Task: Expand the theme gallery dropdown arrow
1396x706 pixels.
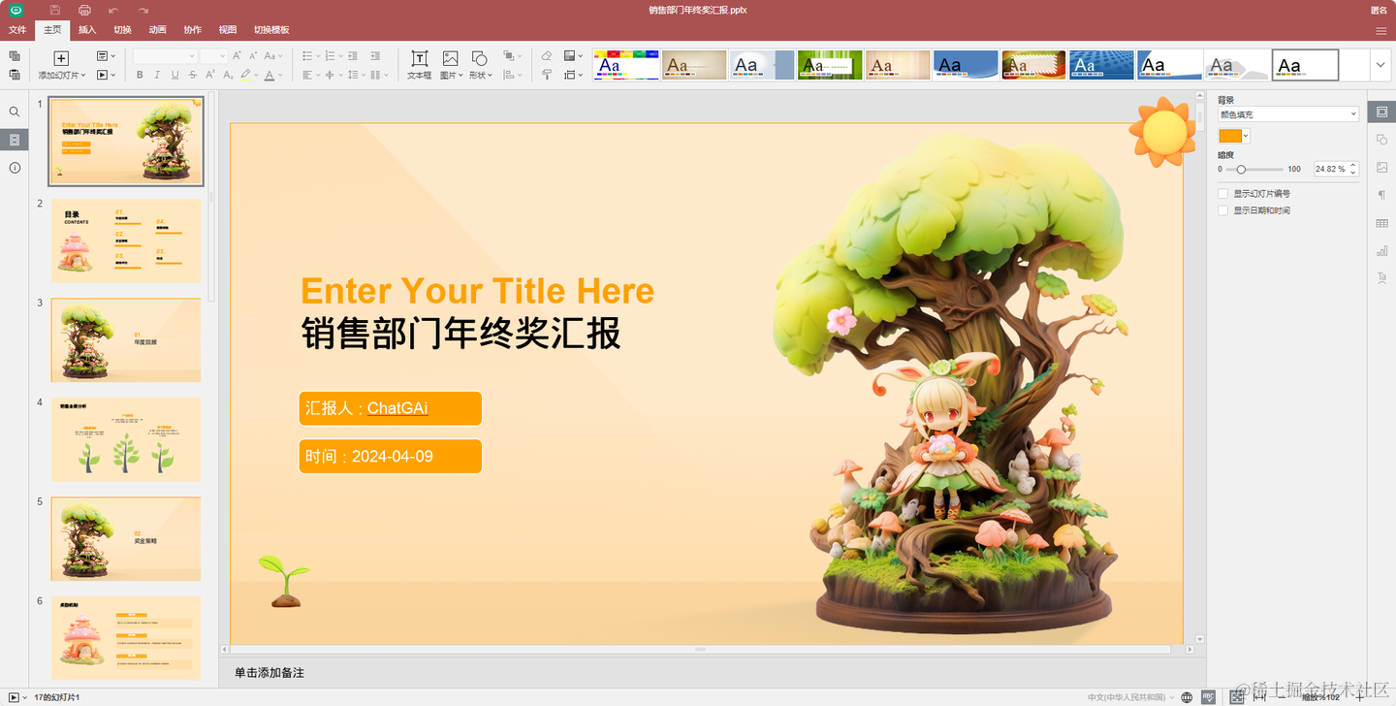Action: pos(1381,65)
